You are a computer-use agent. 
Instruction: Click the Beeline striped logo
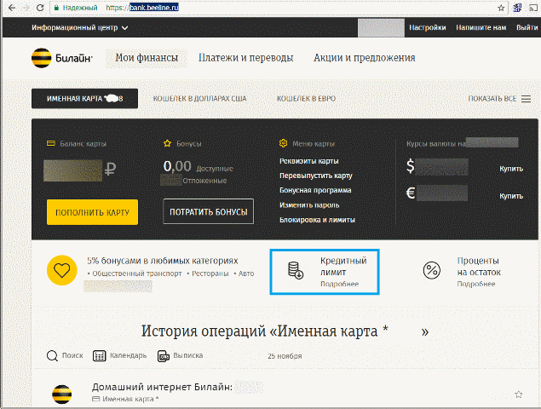click(x=42, y=58)
